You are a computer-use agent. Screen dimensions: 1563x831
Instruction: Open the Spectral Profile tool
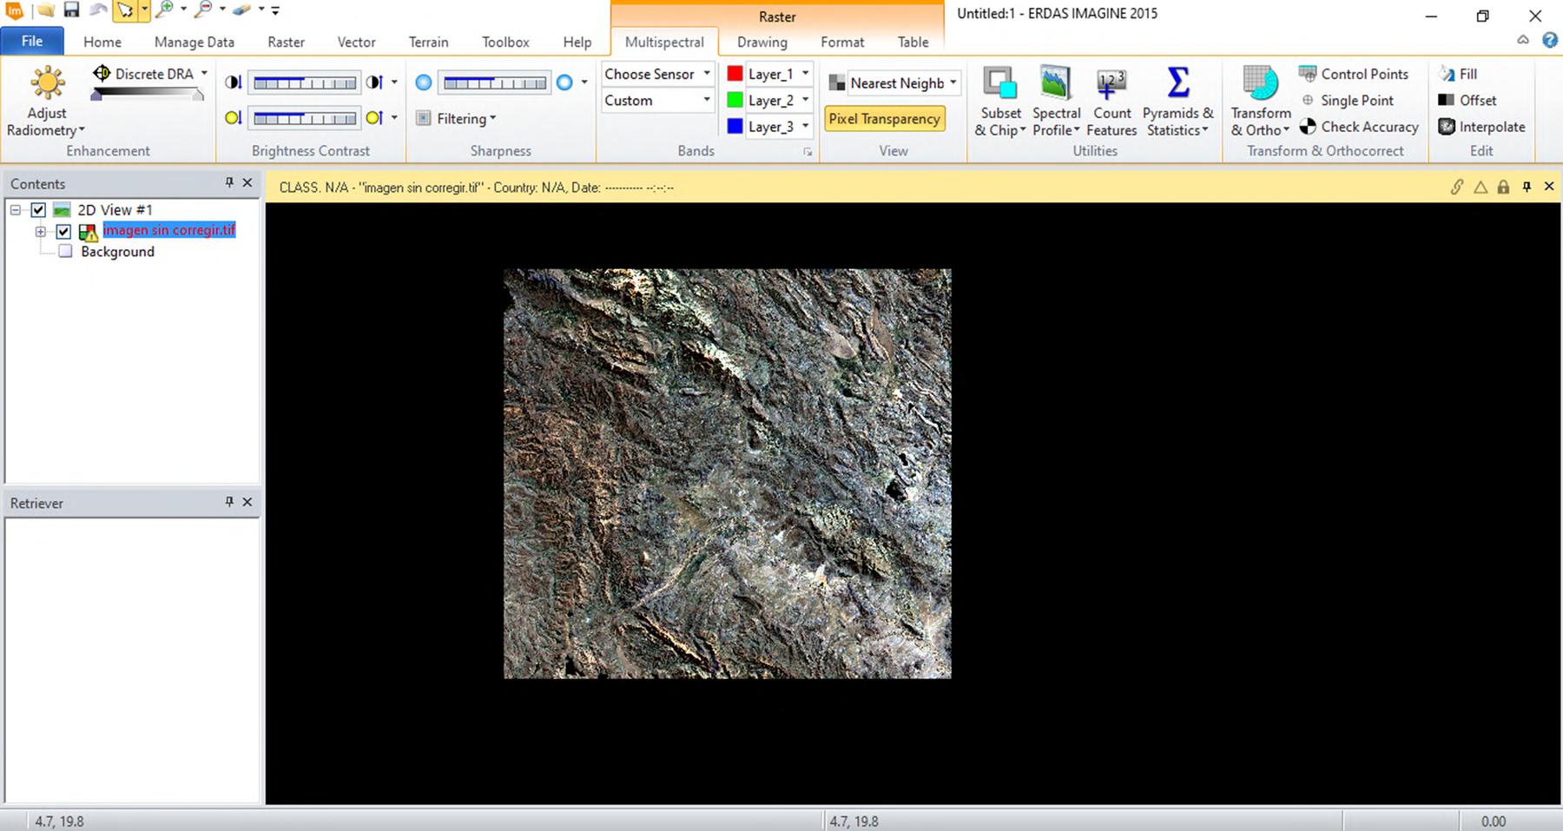(1056, 102)
